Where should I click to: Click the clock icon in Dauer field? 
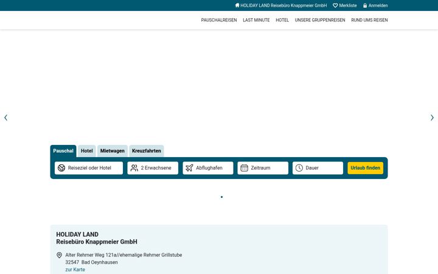coord(299,168)
